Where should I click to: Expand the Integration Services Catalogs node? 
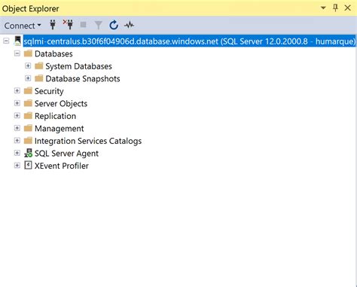17,140
